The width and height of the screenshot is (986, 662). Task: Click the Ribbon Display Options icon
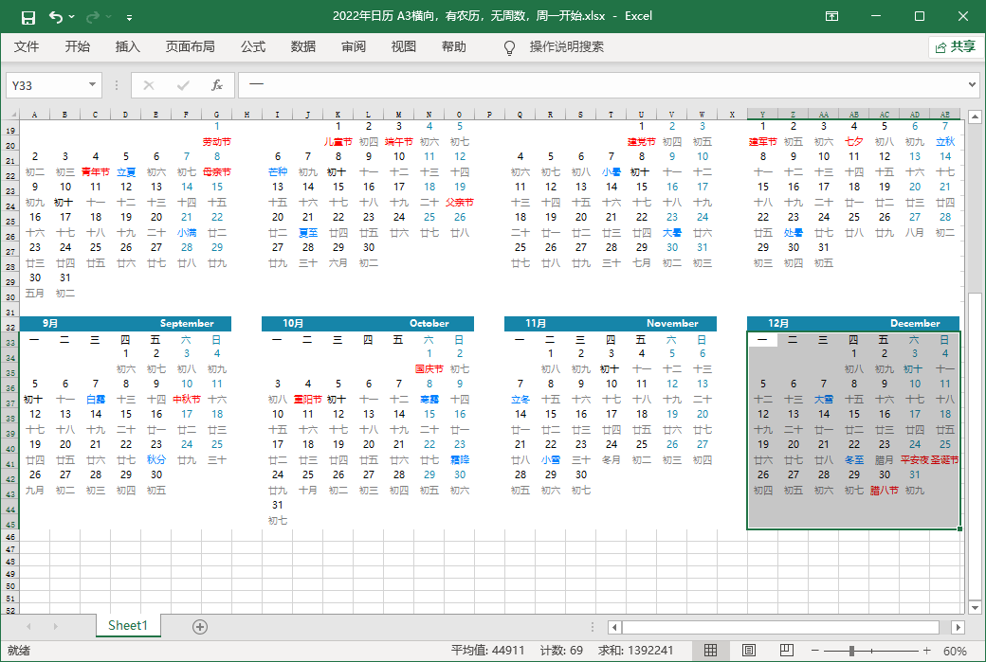point(831,16)
